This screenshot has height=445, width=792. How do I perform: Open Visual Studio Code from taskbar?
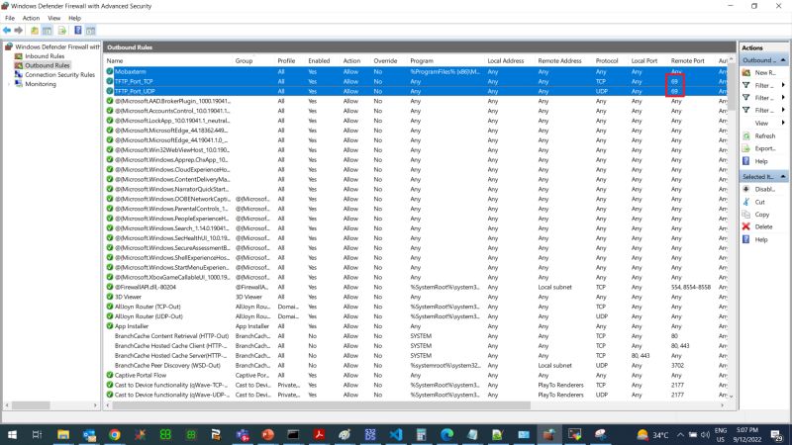tap(396, 434)
